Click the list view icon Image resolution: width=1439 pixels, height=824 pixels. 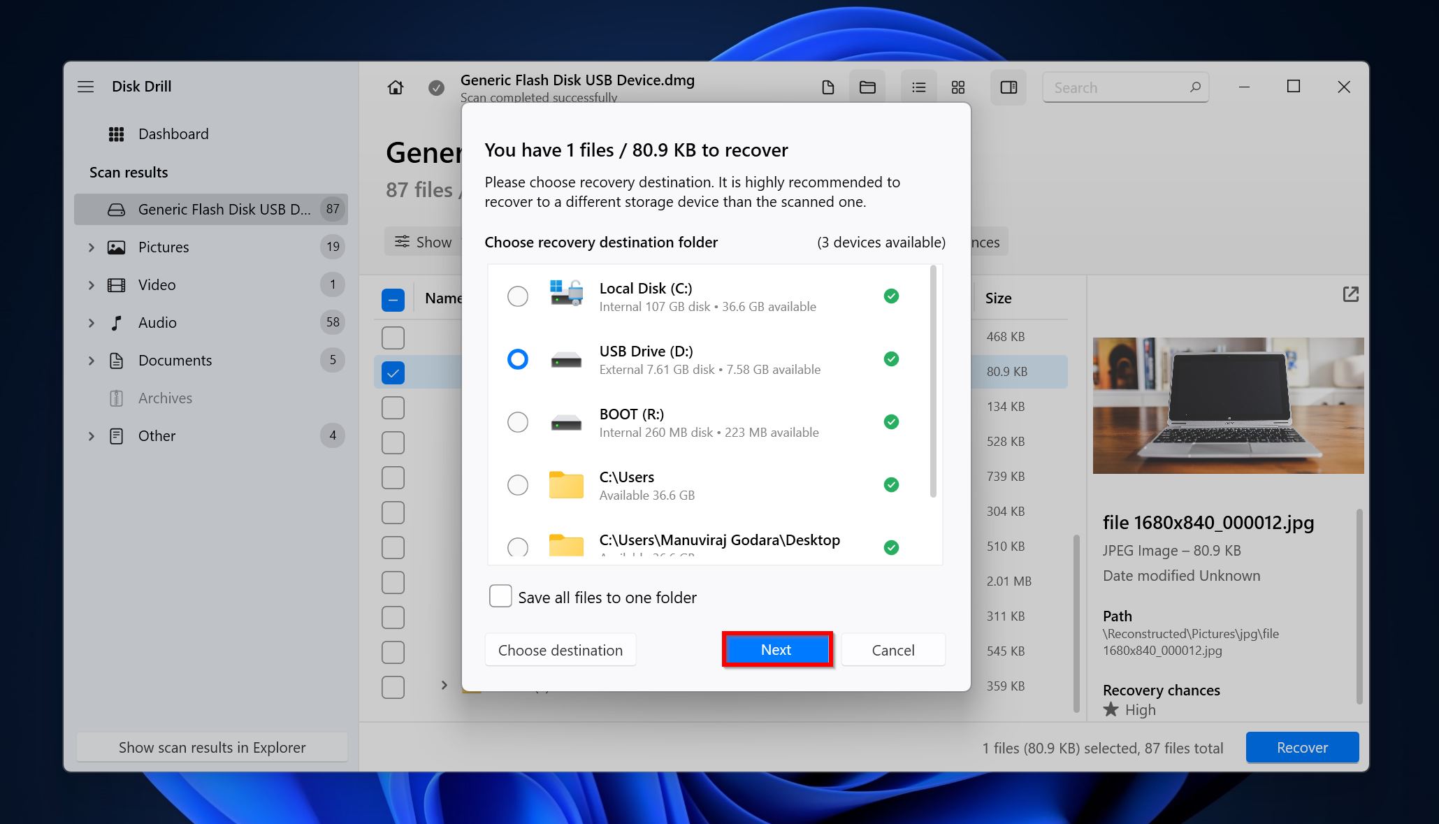tap(916, 87)
